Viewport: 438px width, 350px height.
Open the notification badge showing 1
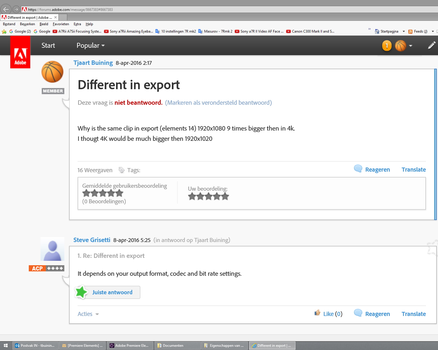[x=387, y=46]
